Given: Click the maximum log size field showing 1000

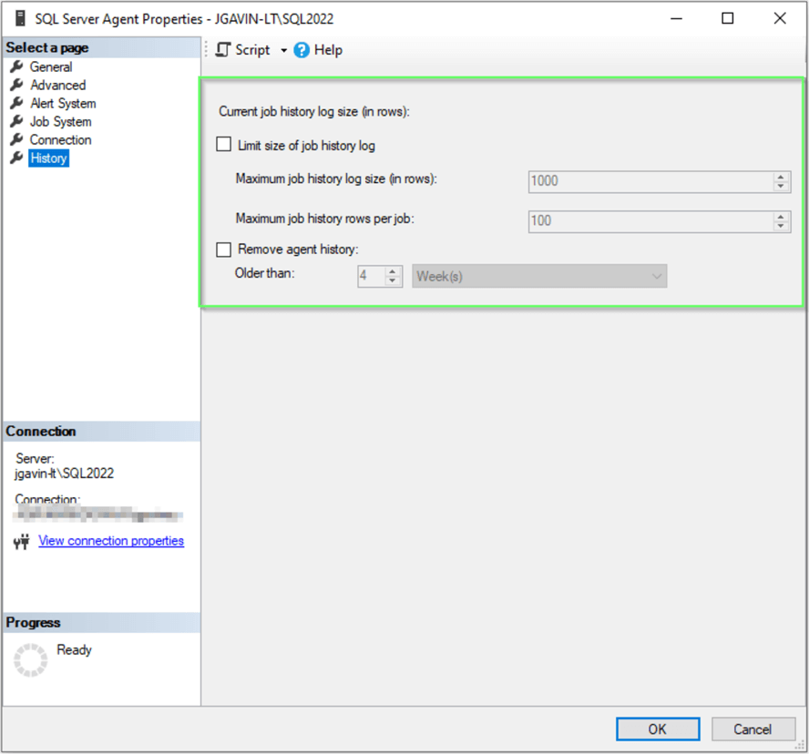Looking at the screenshot, I should (650, 181).
